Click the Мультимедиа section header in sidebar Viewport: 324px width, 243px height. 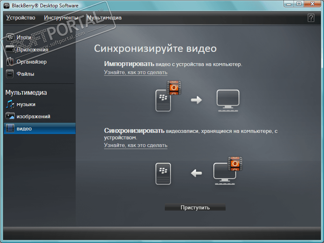click(x=26, y=92)
